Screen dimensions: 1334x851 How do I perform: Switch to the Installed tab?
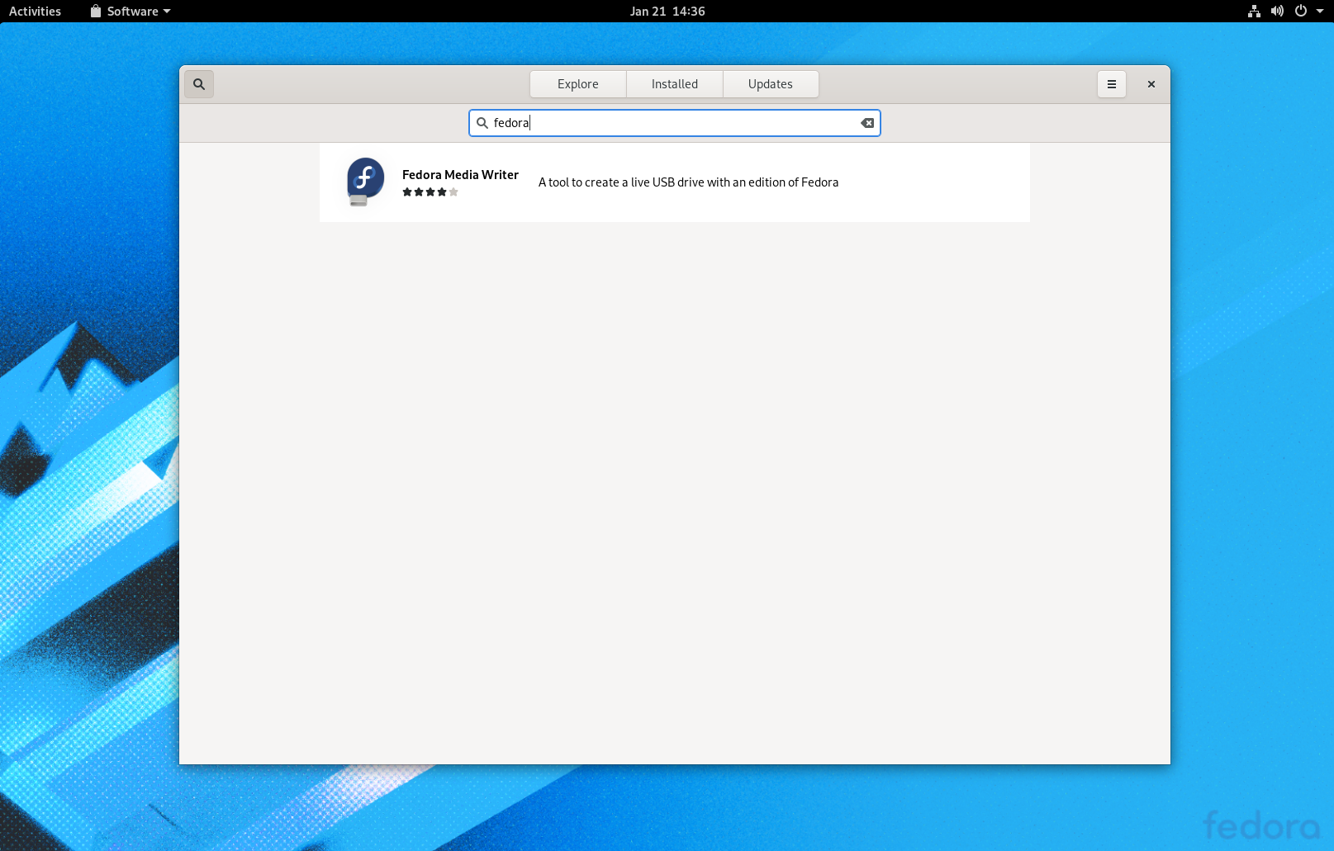(675, 84)
